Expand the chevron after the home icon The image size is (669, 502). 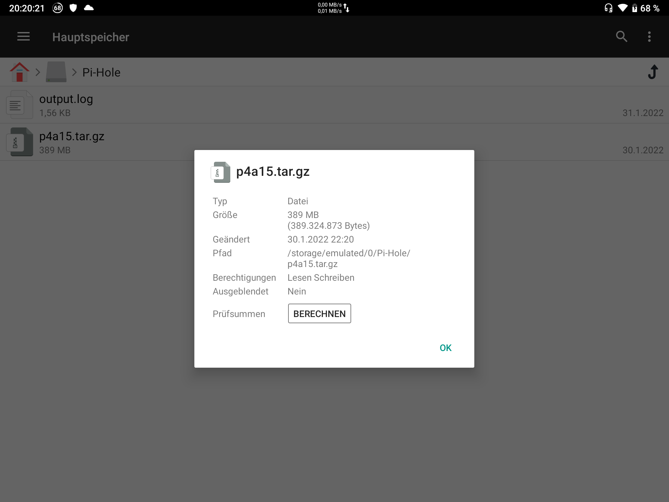37,72
